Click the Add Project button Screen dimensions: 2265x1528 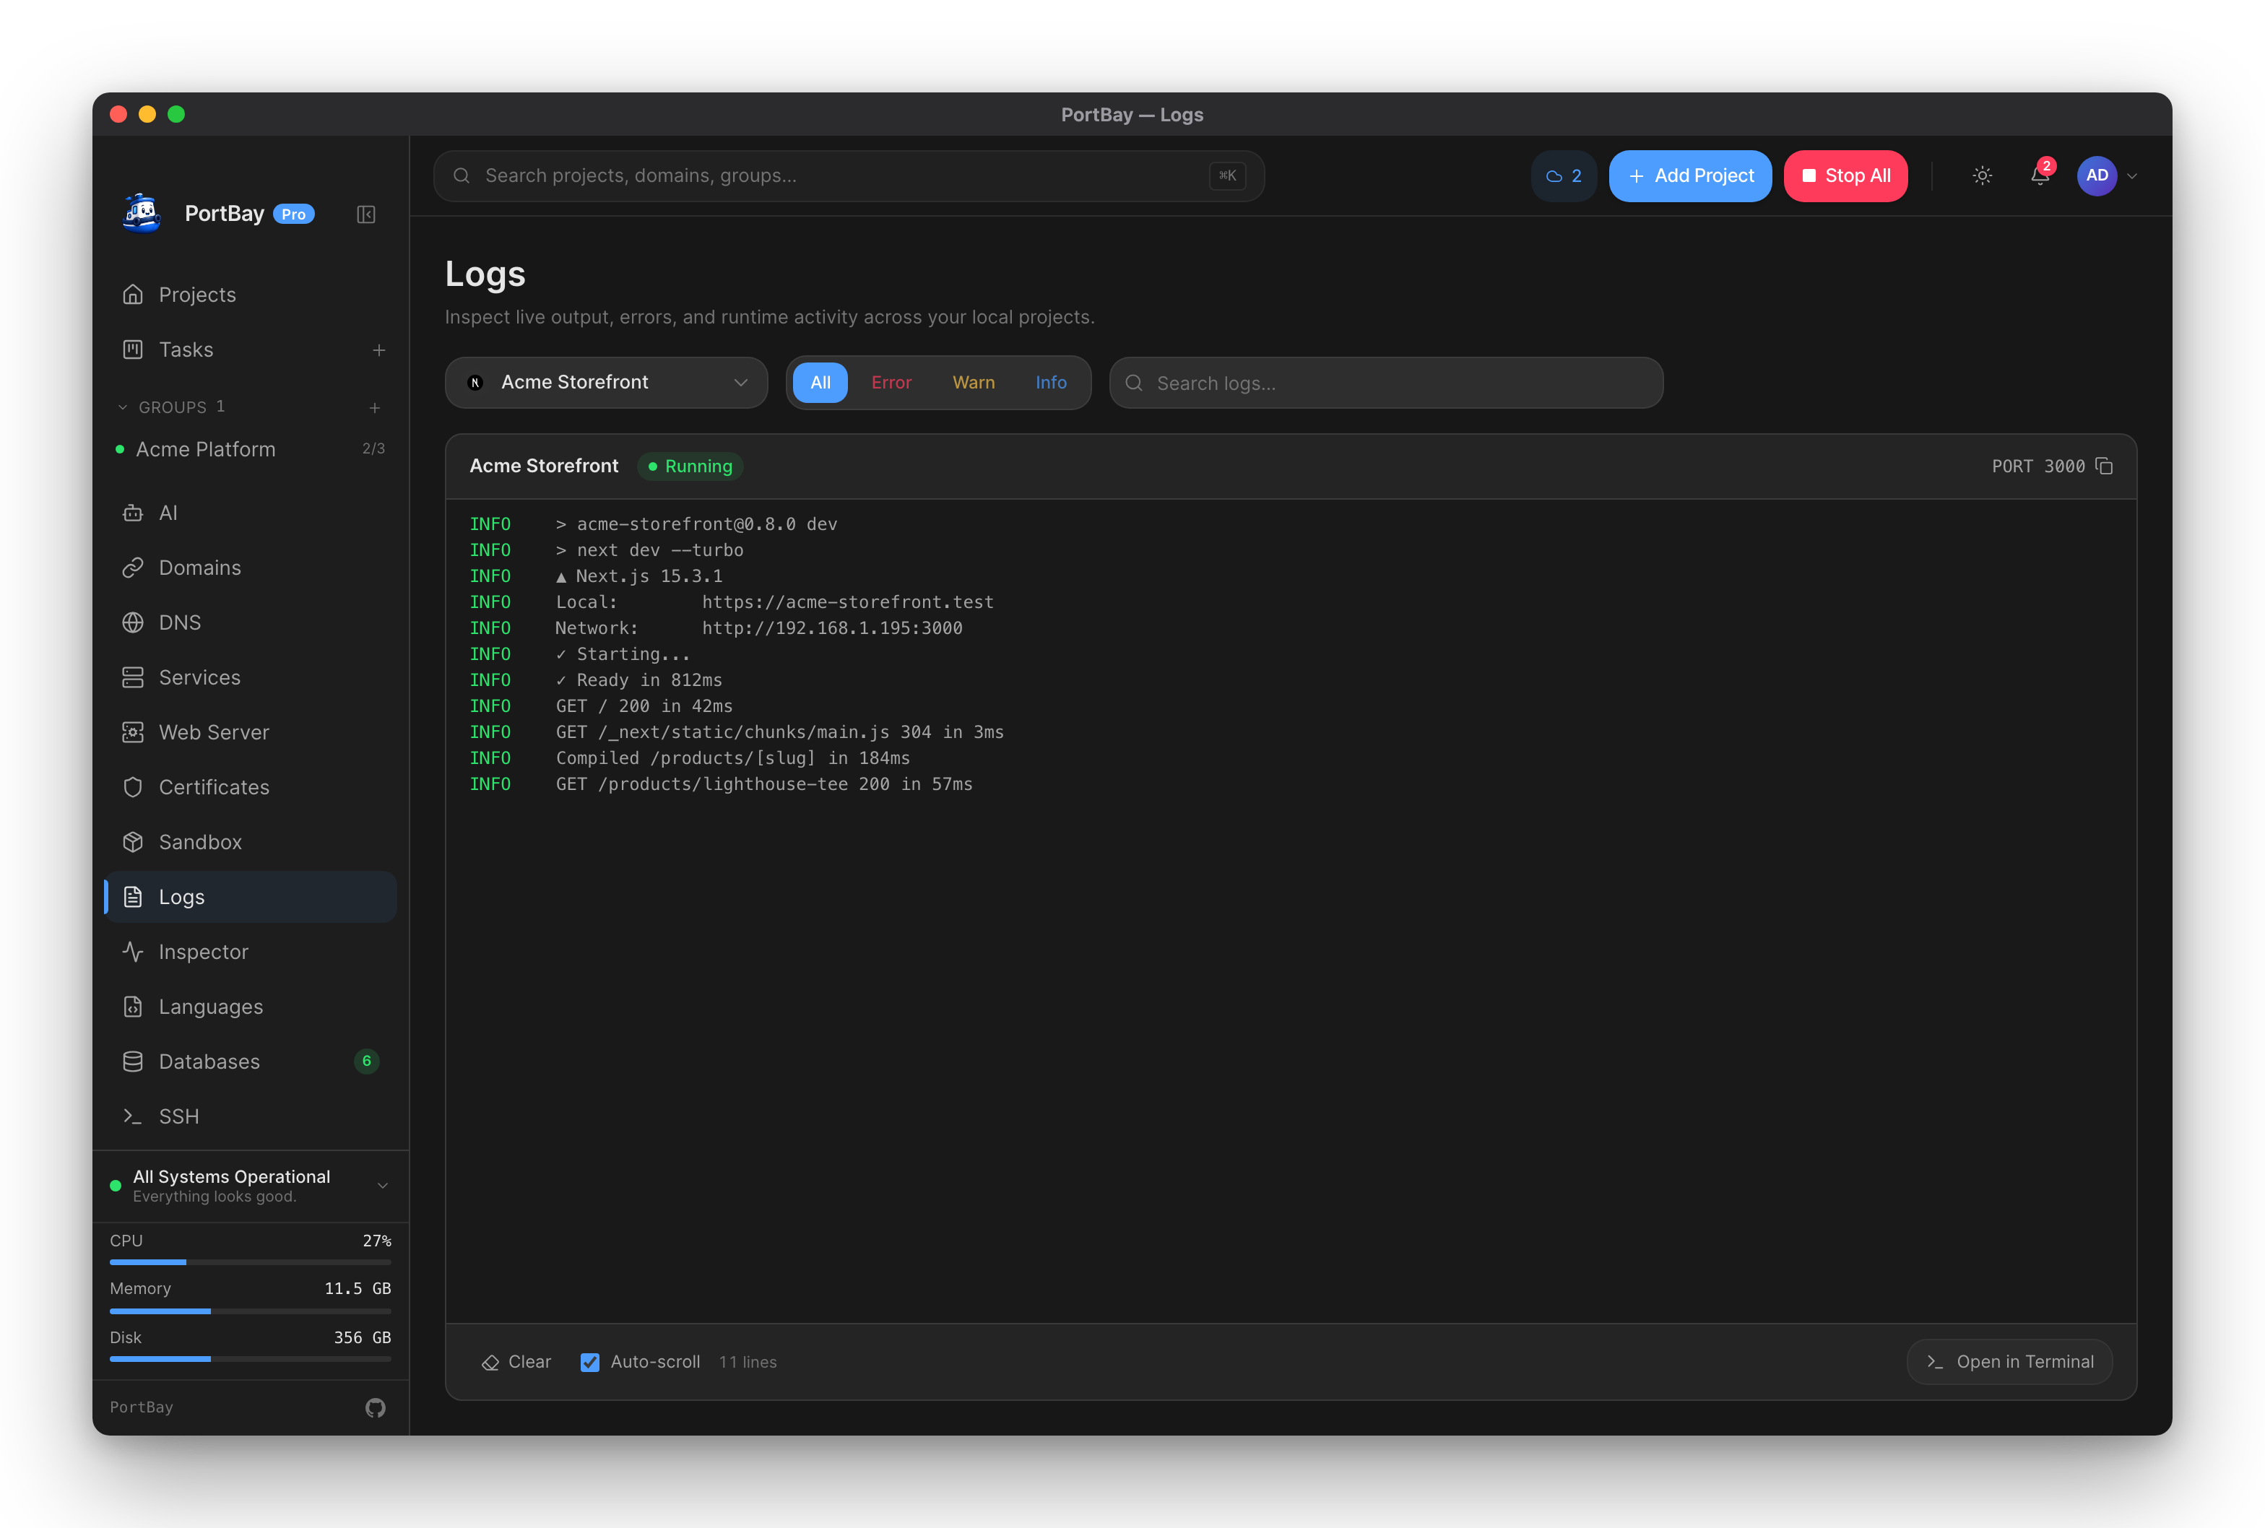click(x=1690, y=175)
